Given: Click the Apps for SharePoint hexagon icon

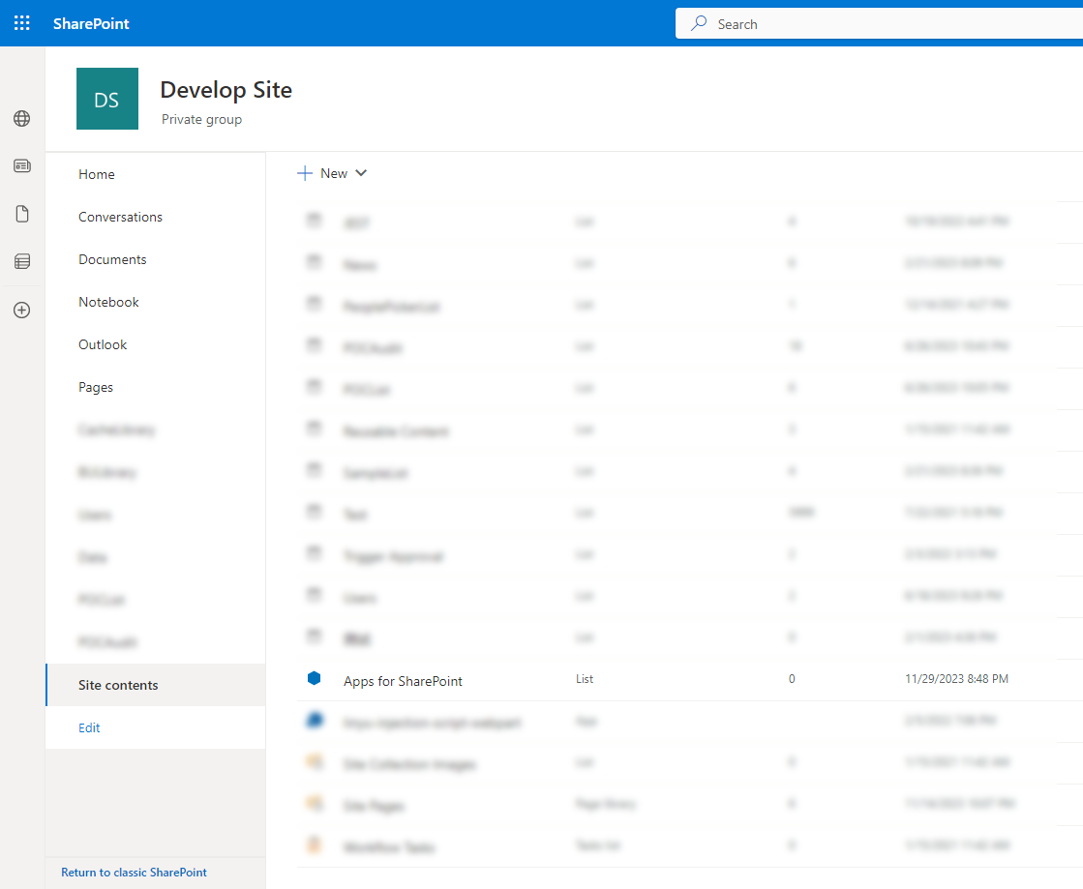Looking at the screenshot, I should point(315,678).
